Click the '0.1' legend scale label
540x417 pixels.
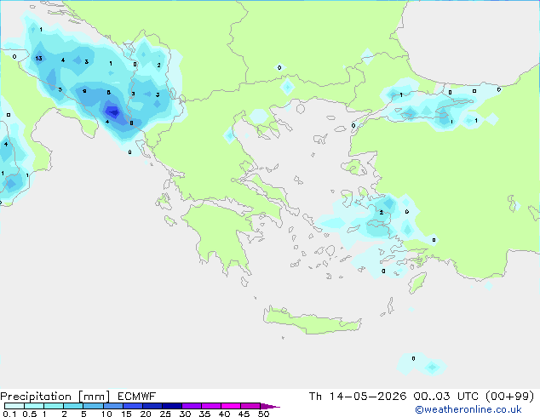[x=9, y=414]
